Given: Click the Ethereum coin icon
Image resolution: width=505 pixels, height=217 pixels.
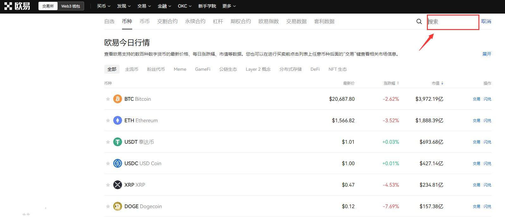Looking at the screenshot, I should pos(118,120).
